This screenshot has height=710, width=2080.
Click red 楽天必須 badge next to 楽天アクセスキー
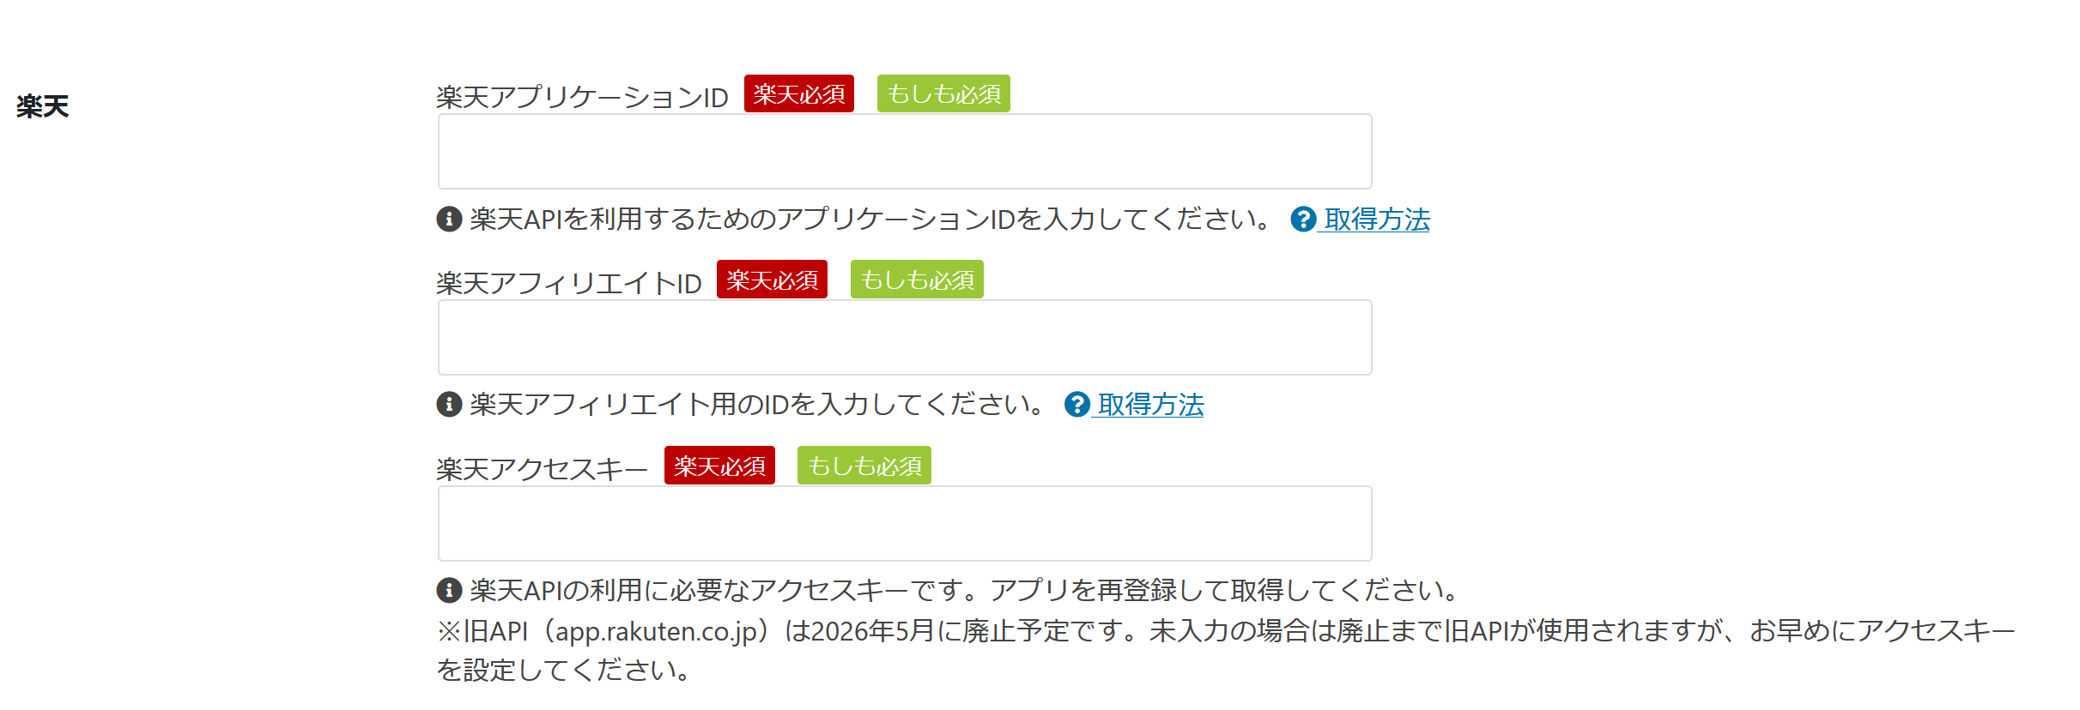coord(719,466)
